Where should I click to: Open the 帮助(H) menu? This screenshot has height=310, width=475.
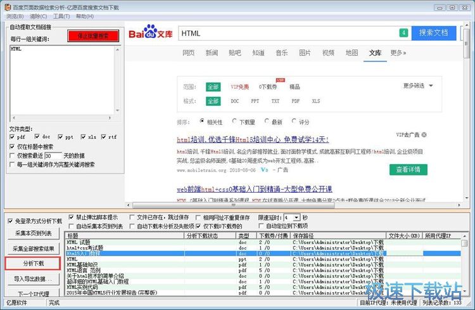coord(85,16)
